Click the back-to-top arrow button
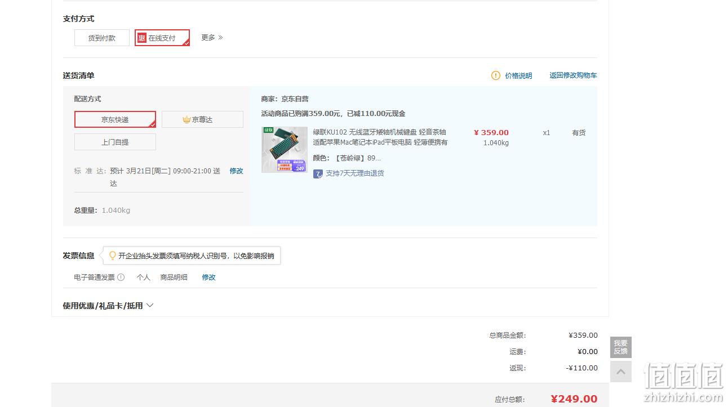Image resolution: width=728 pixels, height=407 pixels. (621, 372)
